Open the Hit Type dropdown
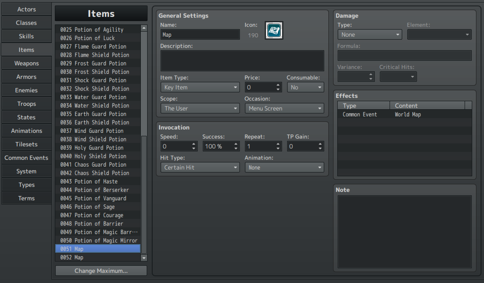Image resolution: width=484 pixels, height=283 pixels. (200, 167)
